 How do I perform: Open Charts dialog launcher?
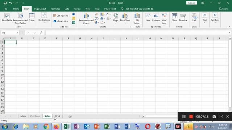pyautogui.click(x=130, y=27)
